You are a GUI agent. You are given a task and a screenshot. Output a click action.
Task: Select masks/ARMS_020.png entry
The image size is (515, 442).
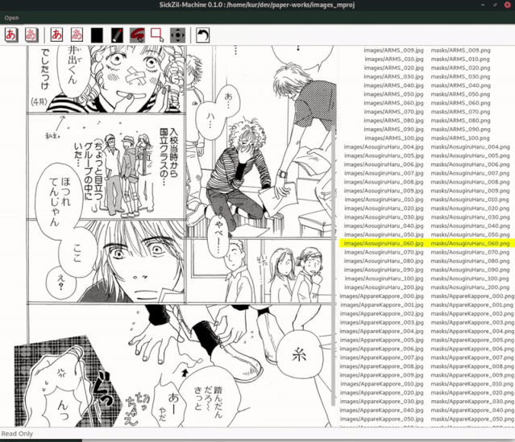[x=460, y=68]
